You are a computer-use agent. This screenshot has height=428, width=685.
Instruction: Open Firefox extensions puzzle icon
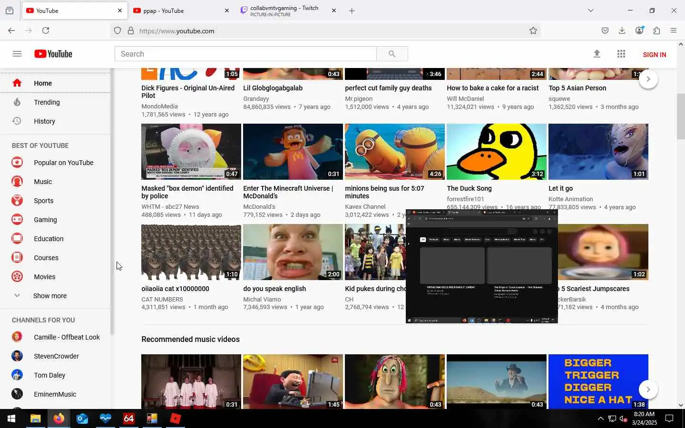(x=656, y=30)
